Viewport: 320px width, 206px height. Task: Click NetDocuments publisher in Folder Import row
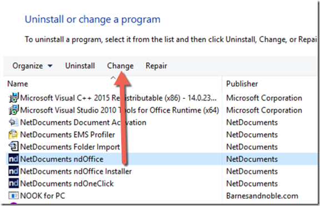click(x=252, y=147)
